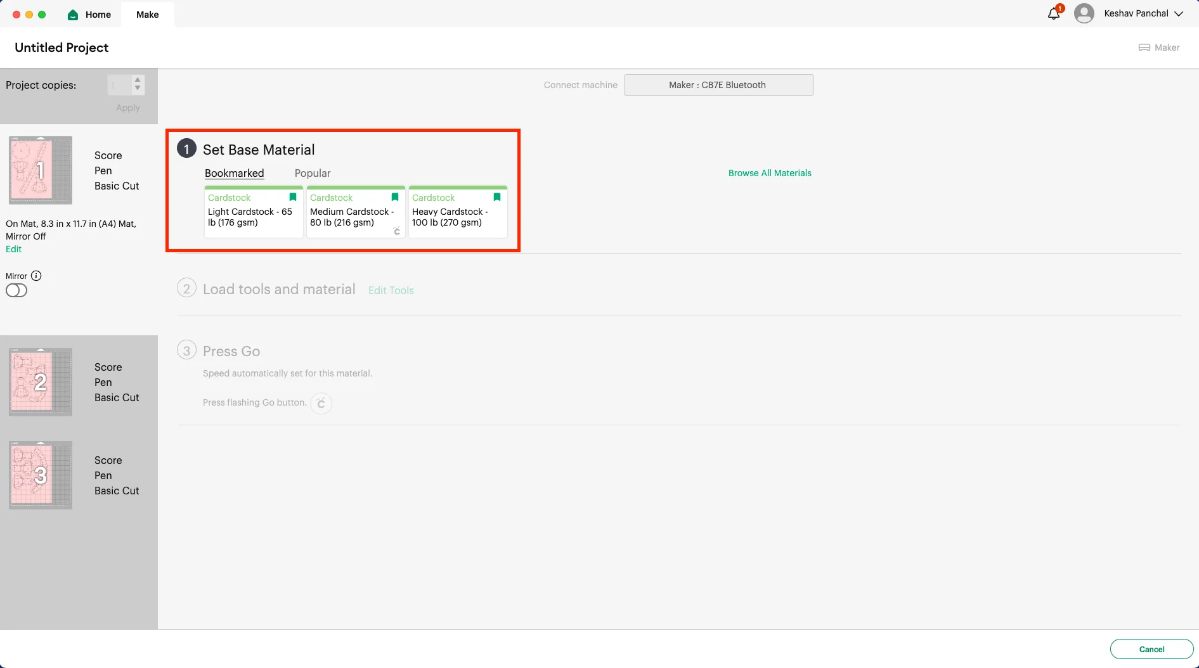The height and width of the screenshot is (668, 1199).
Task: Select the Popular materials tab
Action: pyautogui.click(x=313, y=173)
